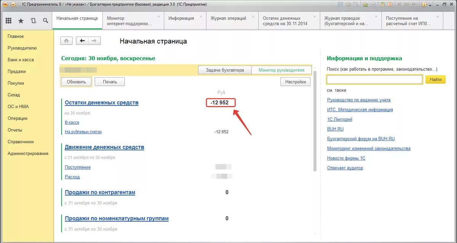Close the Информация tab
Screen dimensions: 457x243
[x=201, y=17]
